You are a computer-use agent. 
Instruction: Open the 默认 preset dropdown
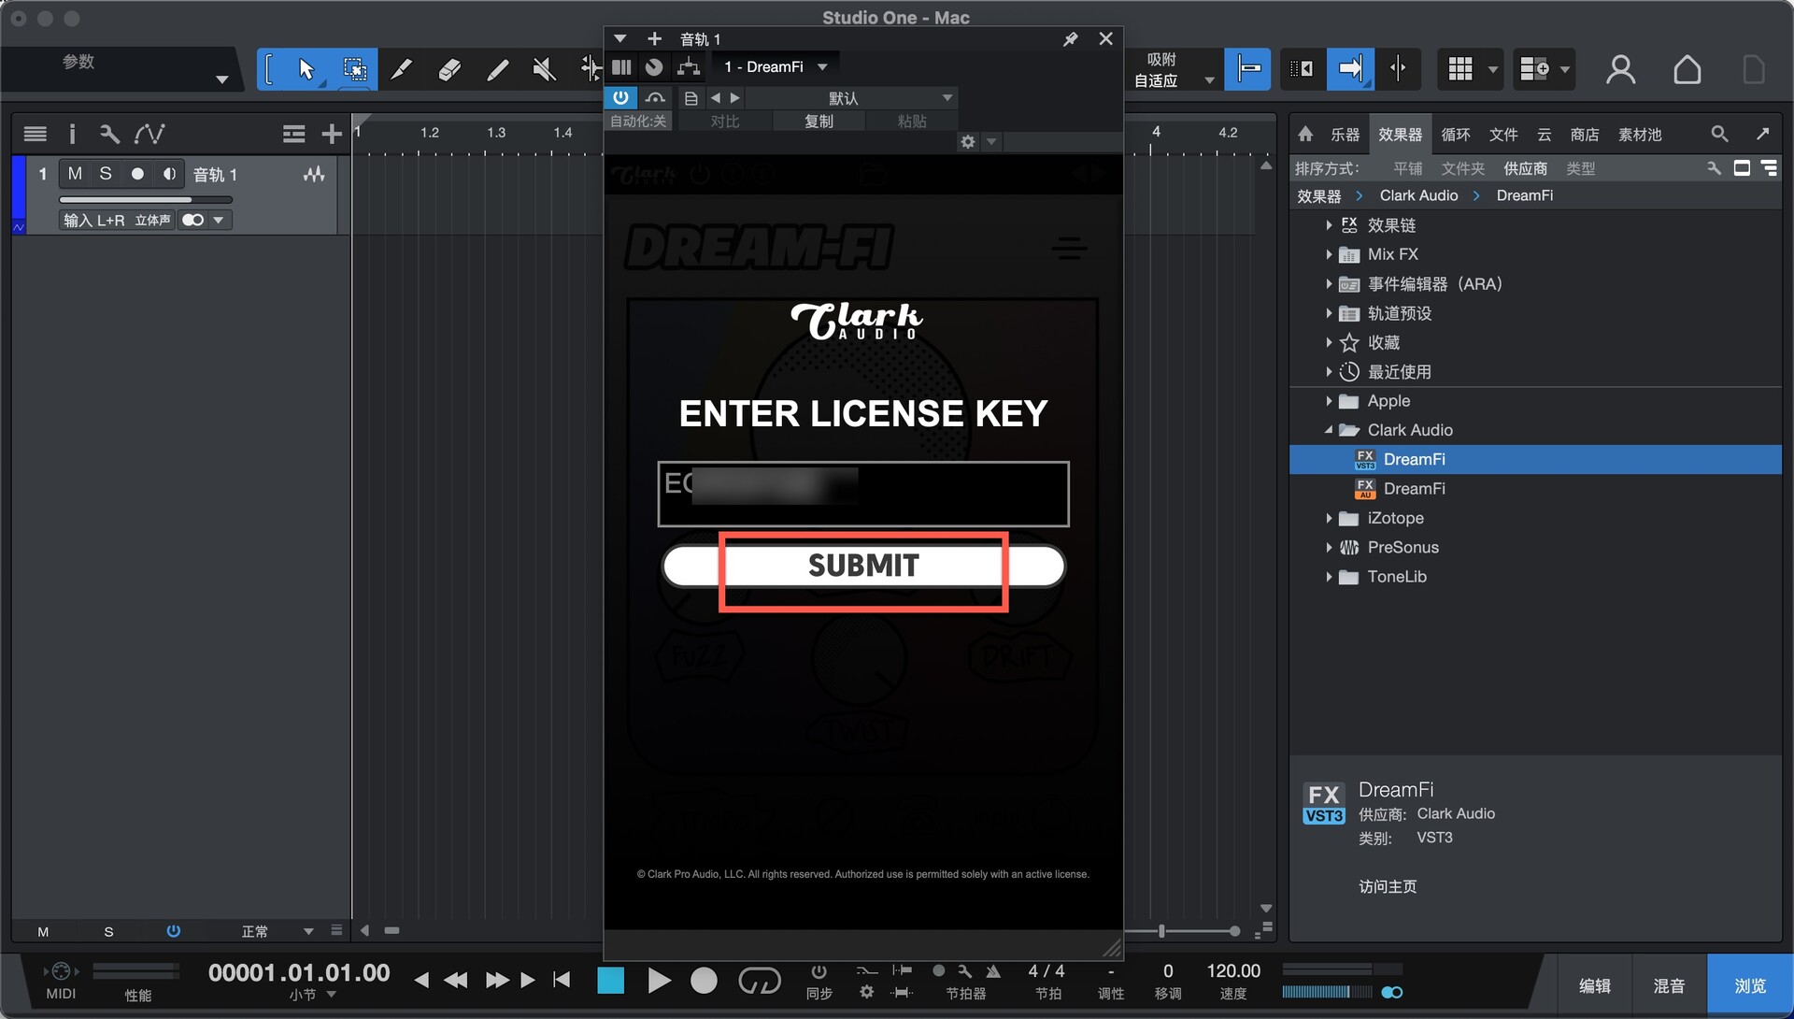[x=852, y=98]
